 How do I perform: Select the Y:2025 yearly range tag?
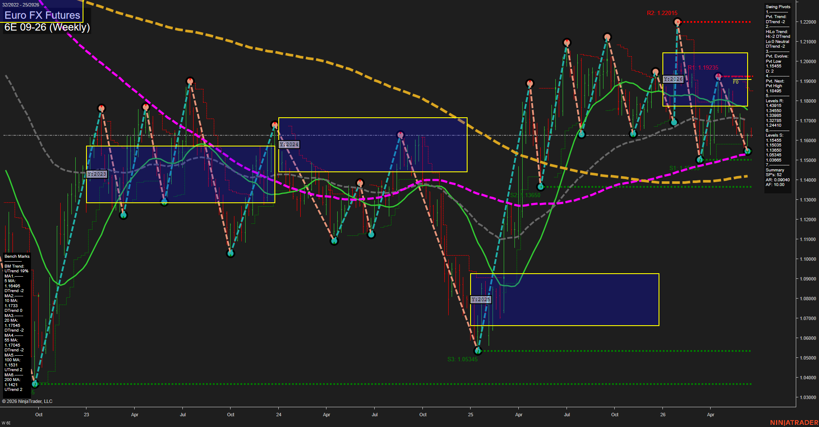pos(480,299)
